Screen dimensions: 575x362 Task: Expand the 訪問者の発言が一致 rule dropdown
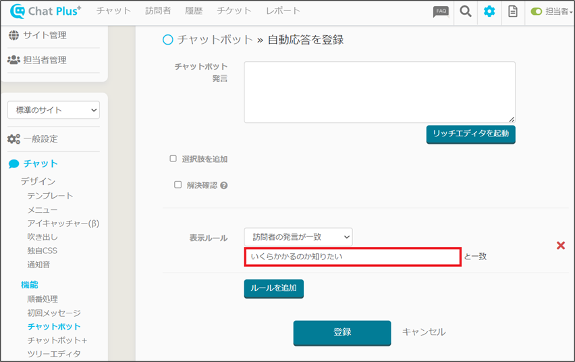298,236
